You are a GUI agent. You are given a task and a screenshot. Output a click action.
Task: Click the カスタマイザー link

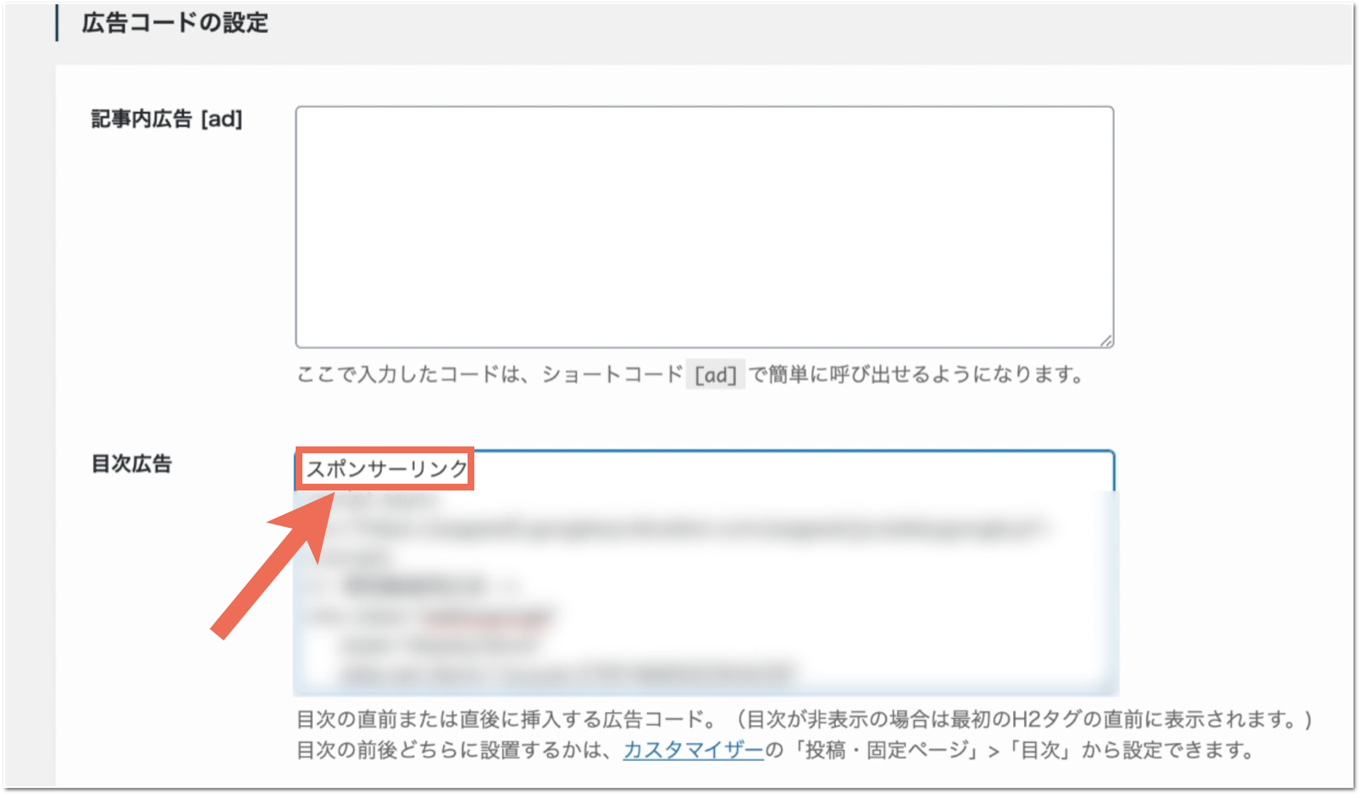(693, 751)
